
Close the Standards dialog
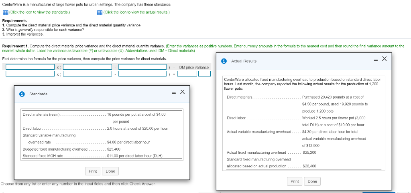(x=183, y=92)
